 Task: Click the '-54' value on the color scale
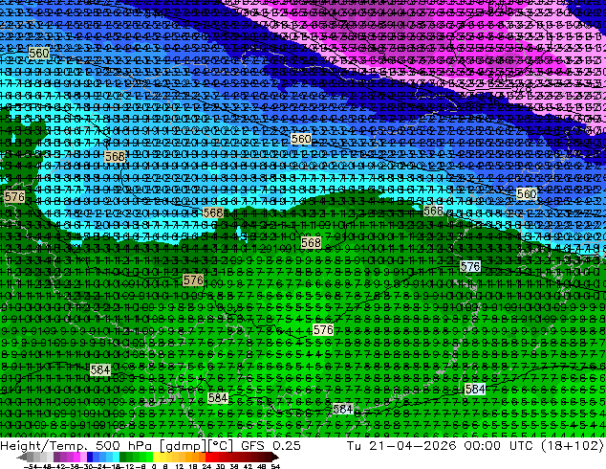32,466
